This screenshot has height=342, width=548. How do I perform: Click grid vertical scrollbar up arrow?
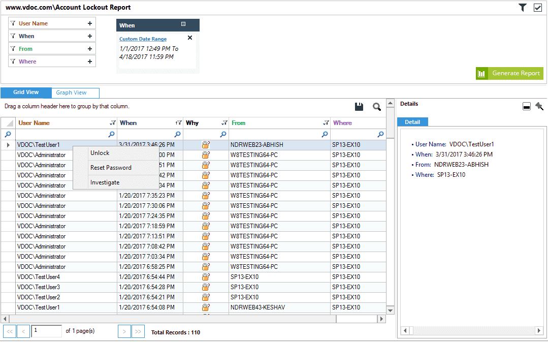pos(391,103)
